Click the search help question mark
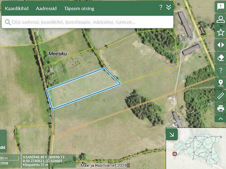 tap(161, 7)
